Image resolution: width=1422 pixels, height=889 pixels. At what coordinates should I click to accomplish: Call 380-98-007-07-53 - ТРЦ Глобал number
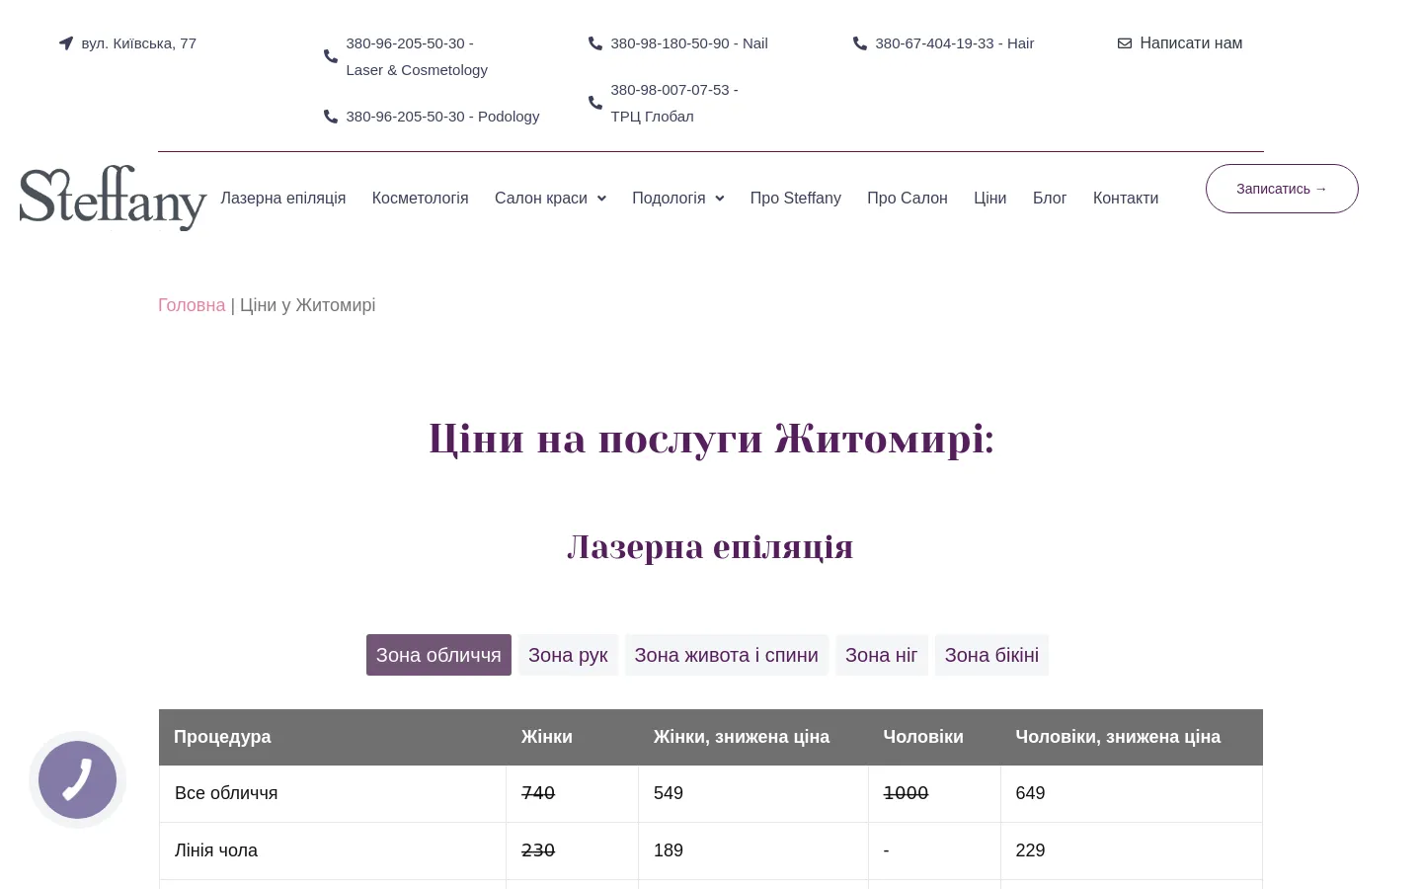tap(674, 103)
